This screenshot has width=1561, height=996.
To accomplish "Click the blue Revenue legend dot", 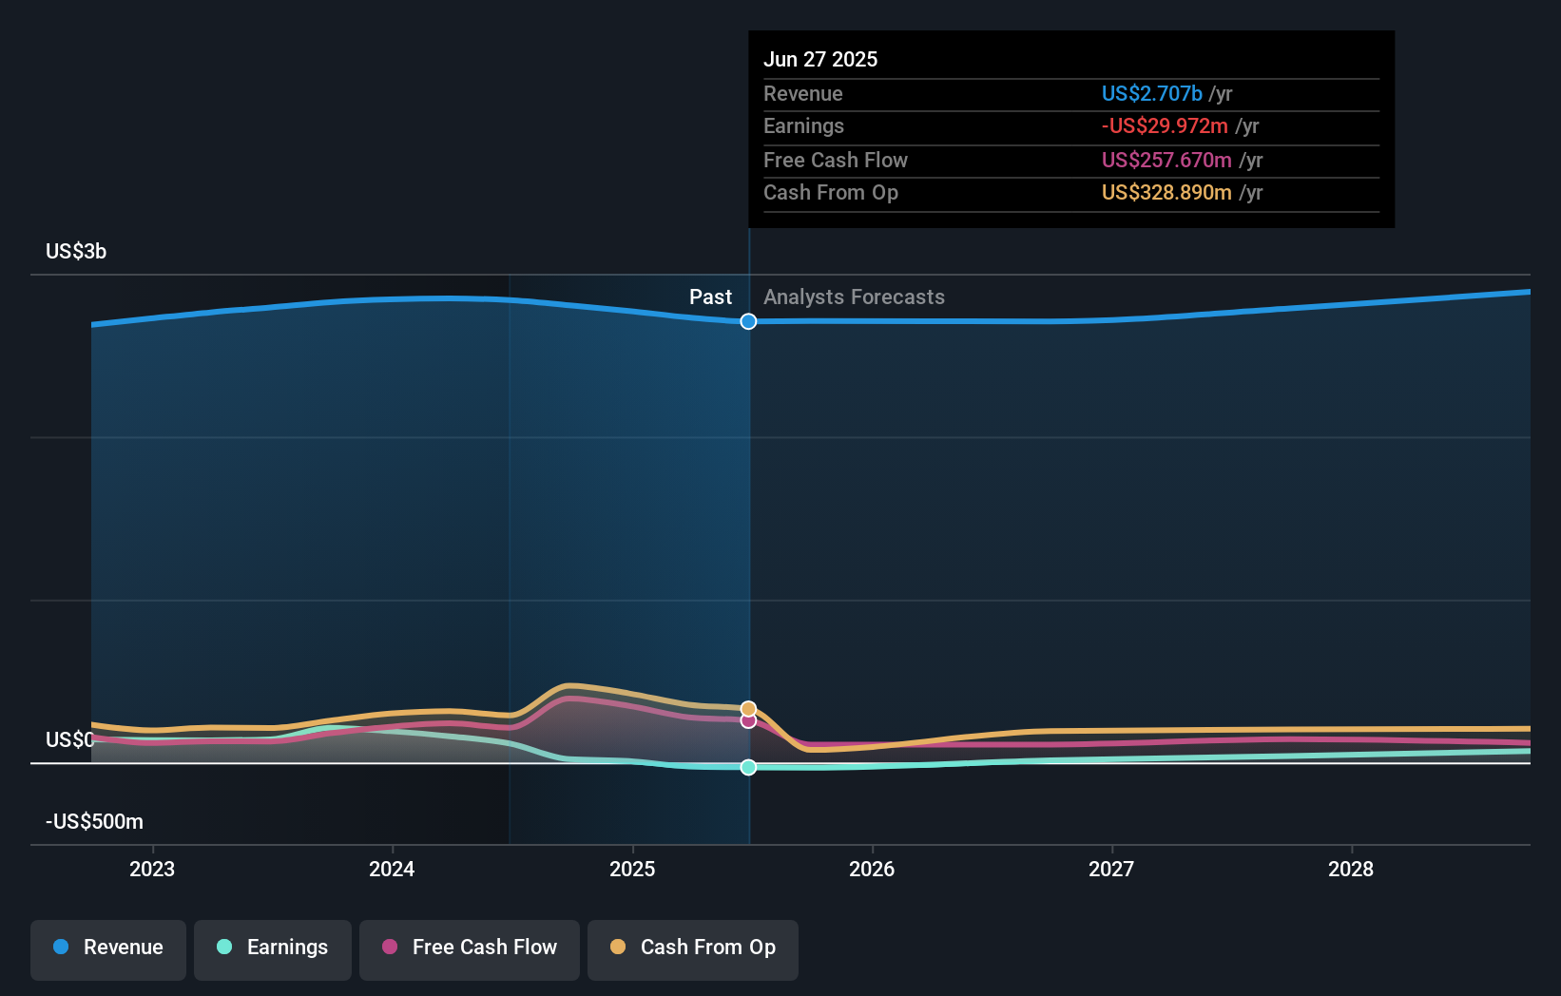I will coord(61,948).
